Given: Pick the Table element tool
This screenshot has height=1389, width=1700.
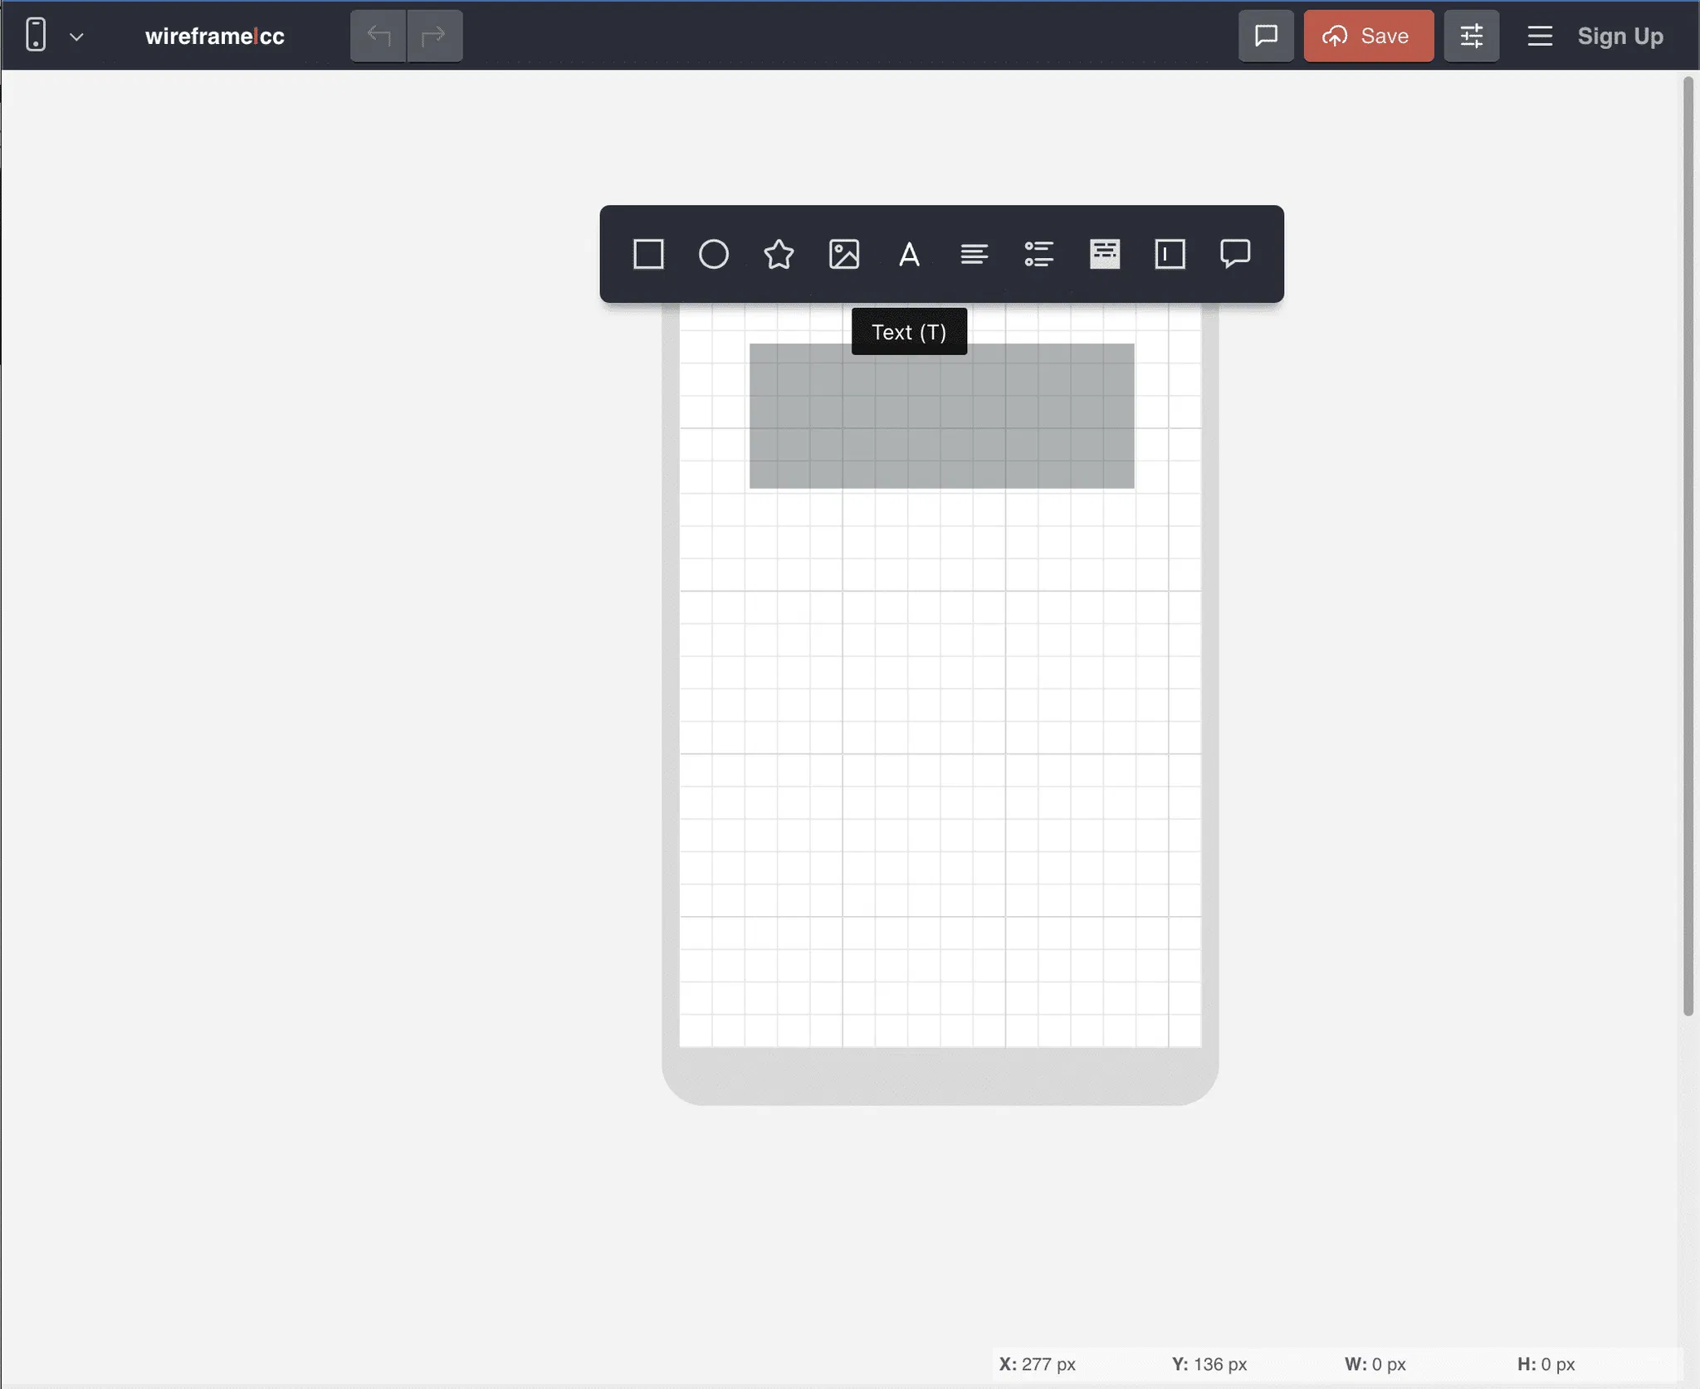Looking at the screenshot, I should tap(1105, 254).
